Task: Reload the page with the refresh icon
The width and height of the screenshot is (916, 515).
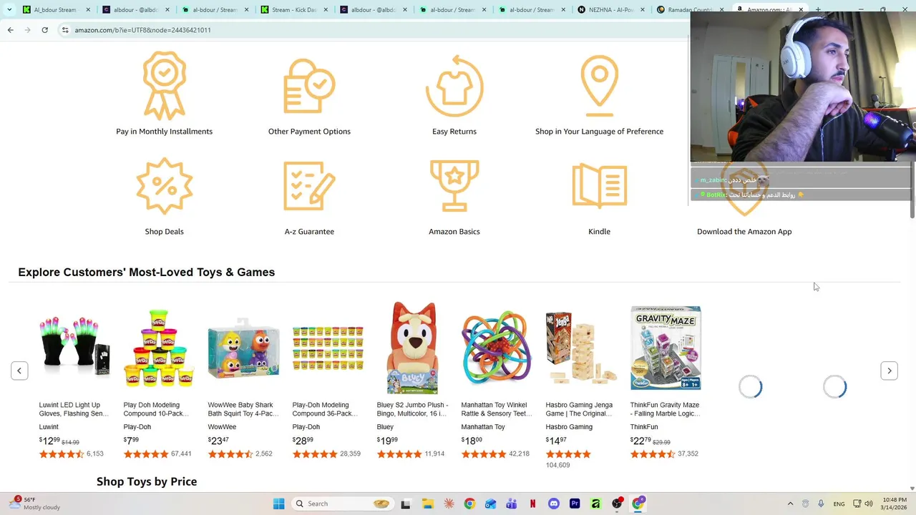Action: tap(44, 30)
